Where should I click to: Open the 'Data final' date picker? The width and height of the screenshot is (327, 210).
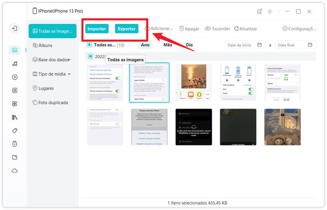pos(295,45)
